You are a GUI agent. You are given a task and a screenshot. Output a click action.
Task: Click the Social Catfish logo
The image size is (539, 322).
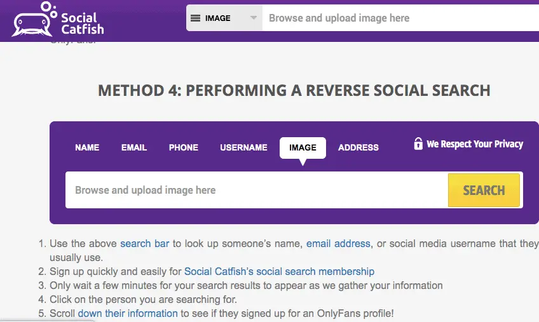point(58,19)
